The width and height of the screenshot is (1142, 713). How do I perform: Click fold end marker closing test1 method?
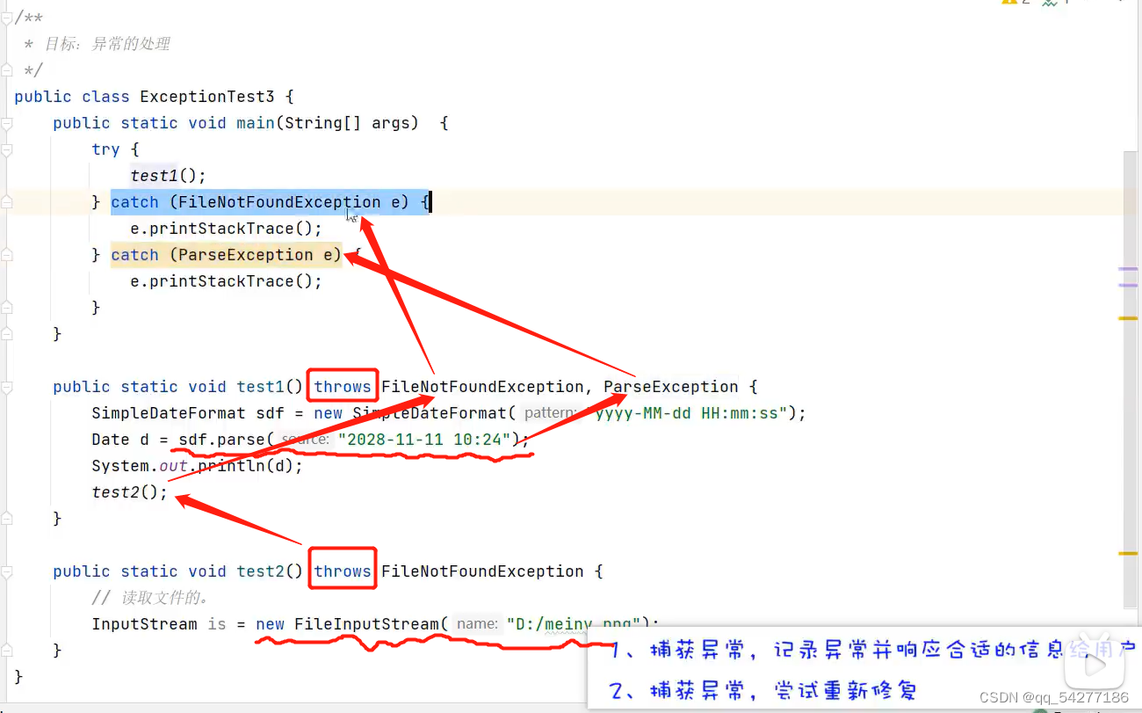tap(5, 519)
